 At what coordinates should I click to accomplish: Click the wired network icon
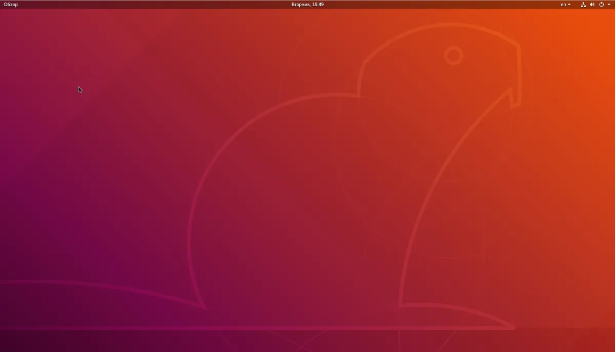point(583,5)
